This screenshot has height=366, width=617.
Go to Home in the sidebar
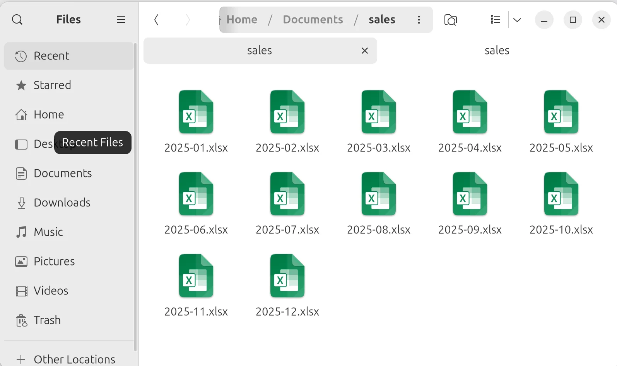[69, 115]
